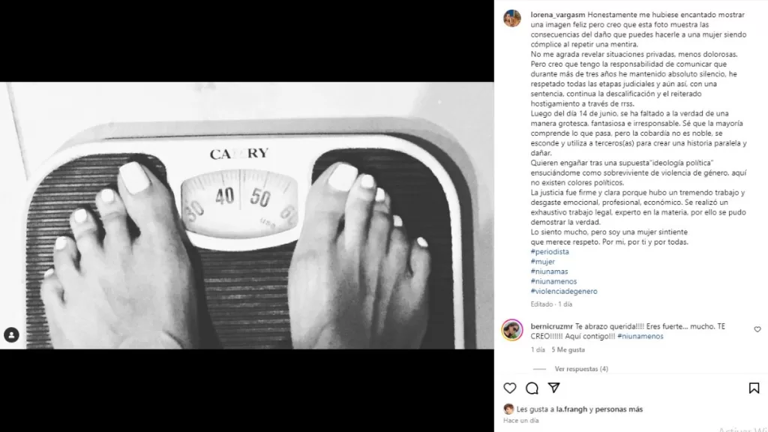Open the #niunamas hashtag
Viewport: 768px width, 432px height.
pos(549,271)
